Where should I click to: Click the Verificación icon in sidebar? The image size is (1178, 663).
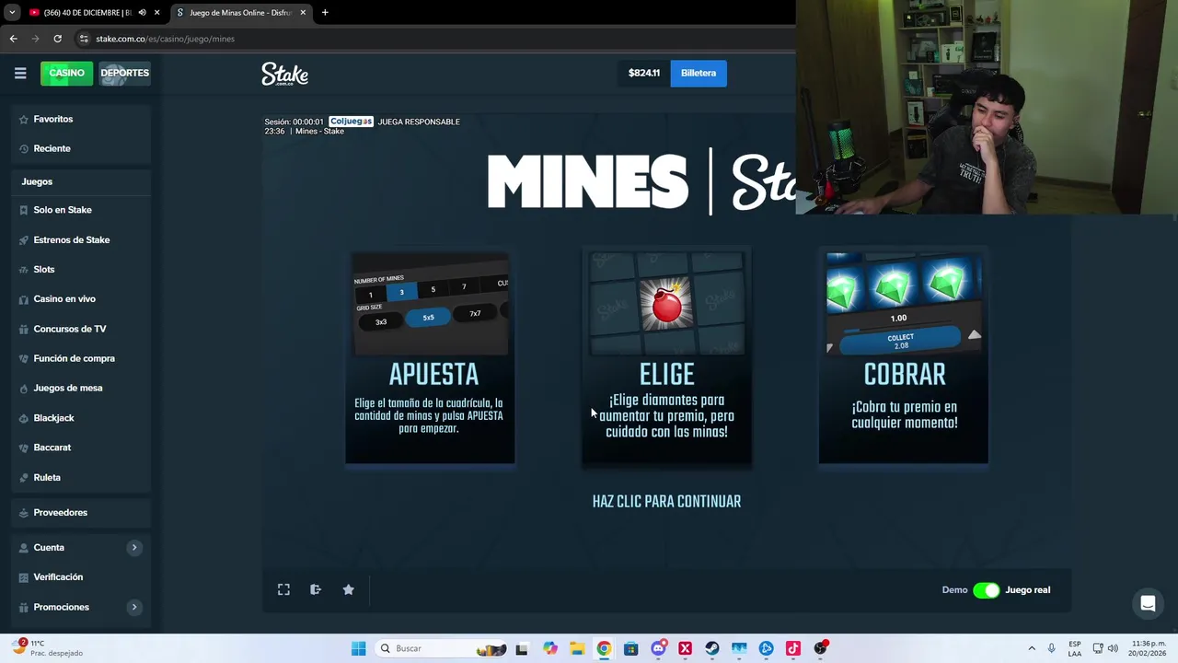(24, 576)
